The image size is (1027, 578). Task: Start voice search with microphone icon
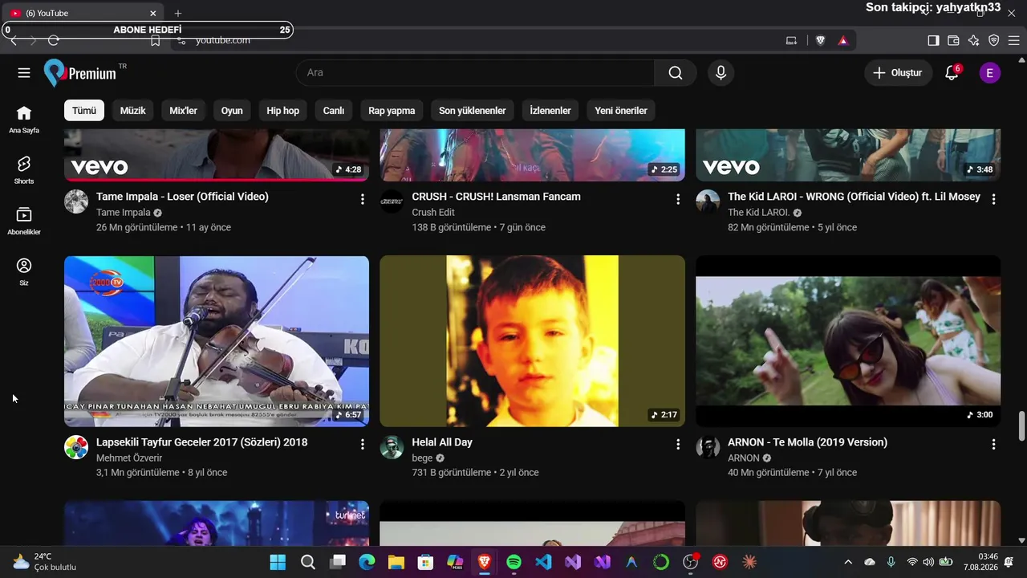[721, 73]
